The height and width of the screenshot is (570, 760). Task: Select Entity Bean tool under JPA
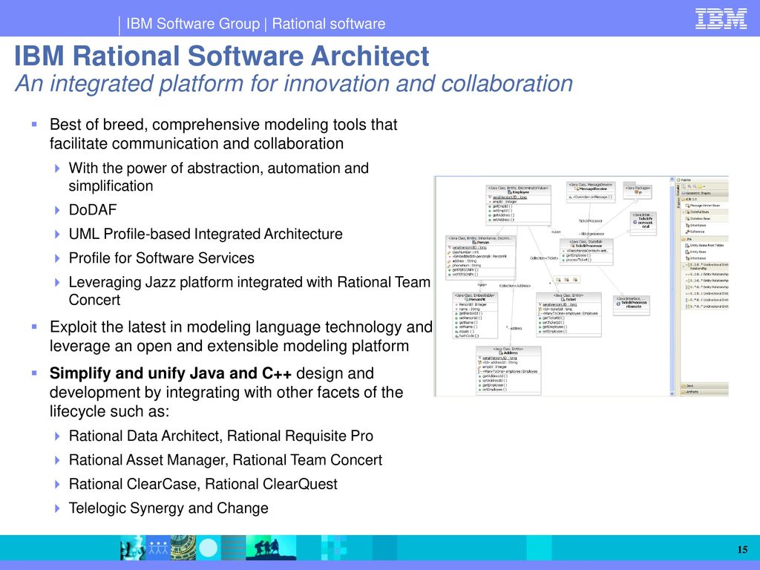[x=695, y=252]
